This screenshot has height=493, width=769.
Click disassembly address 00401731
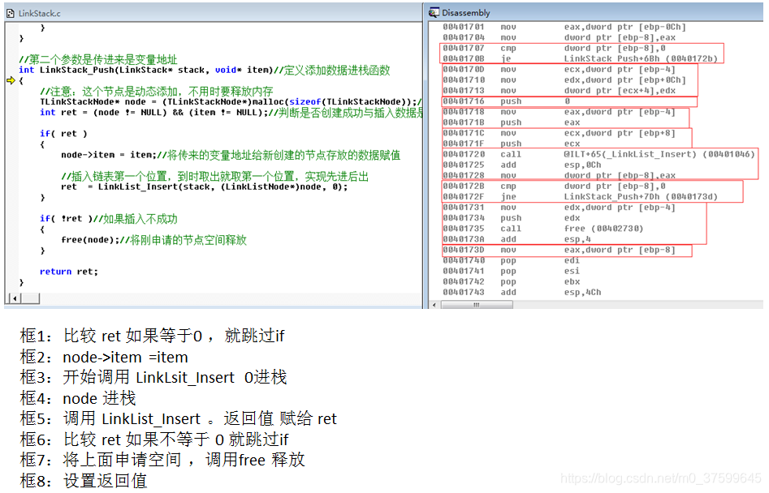[464, 208]
